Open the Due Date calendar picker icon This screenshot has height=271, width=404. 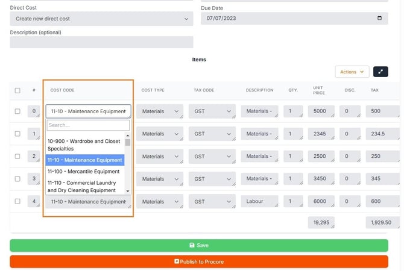(x=379, y=18)
